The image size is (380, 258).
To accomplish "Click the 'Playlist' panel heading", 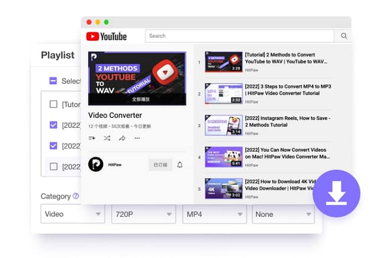I will pos(58,55).
